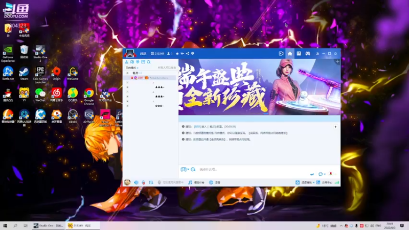Click the channel avatar in YY title bar
Image resolution: width=409 pixels, height=230 pixels.
tap(130, 53)
